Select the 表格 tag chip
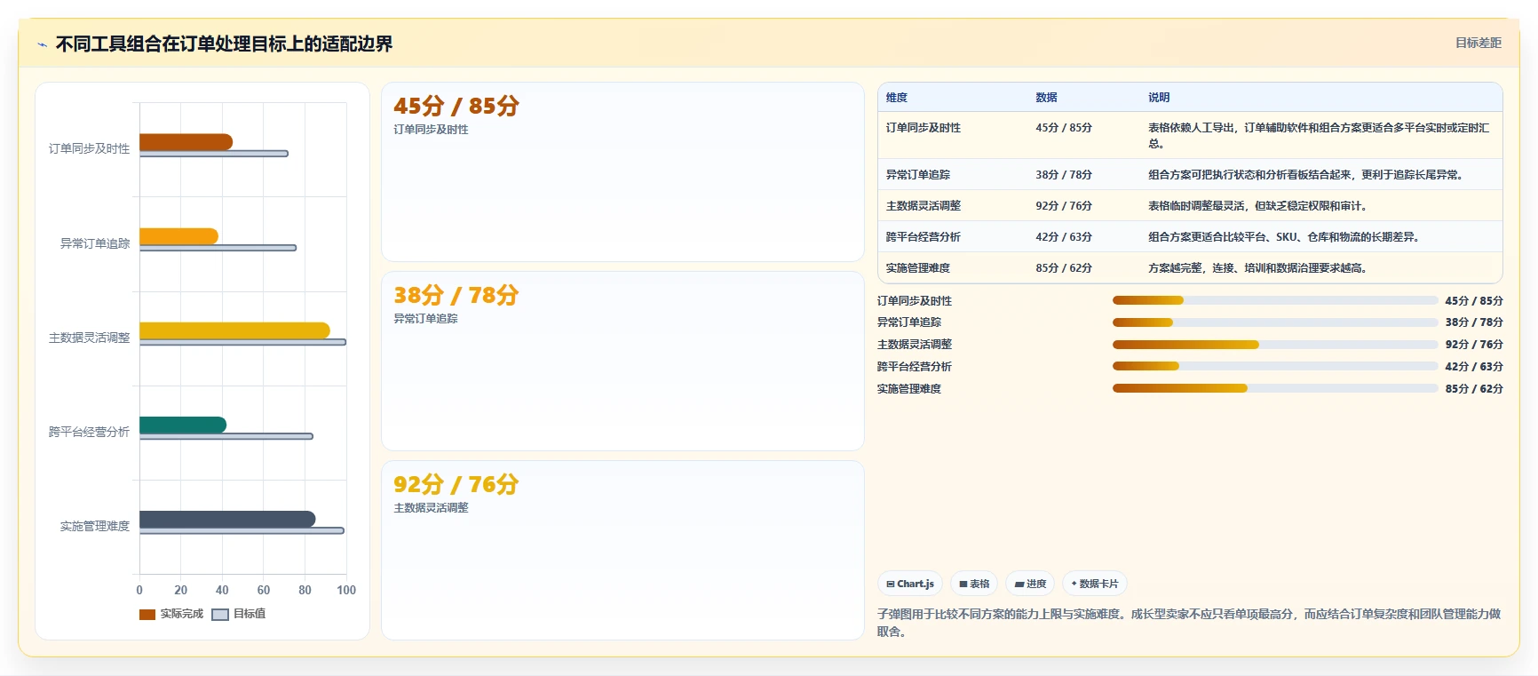1538x676 pixels. pyautogui.click(x=974, y=584)
